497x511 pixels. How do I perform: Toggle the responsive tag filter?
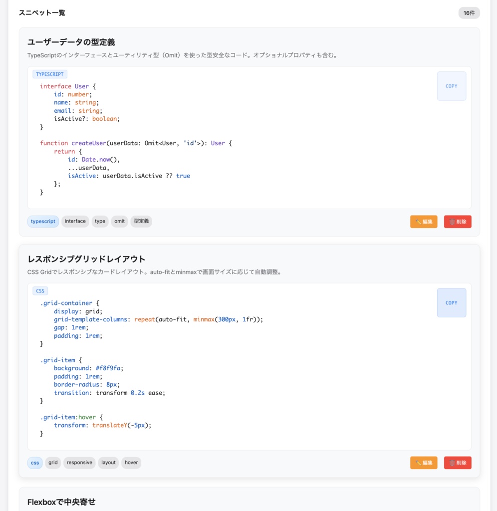pos(79,463)
